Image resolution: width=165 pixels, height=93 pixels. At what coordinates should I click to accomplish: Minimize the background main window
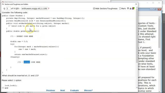coord(147,3)
